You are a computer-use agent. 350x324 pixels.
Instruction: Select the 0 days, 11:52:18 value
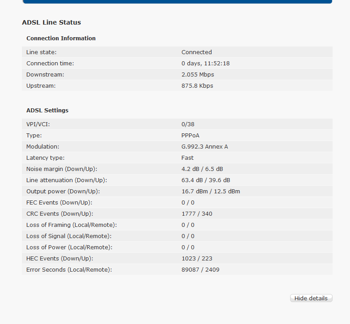pos(205,63)
